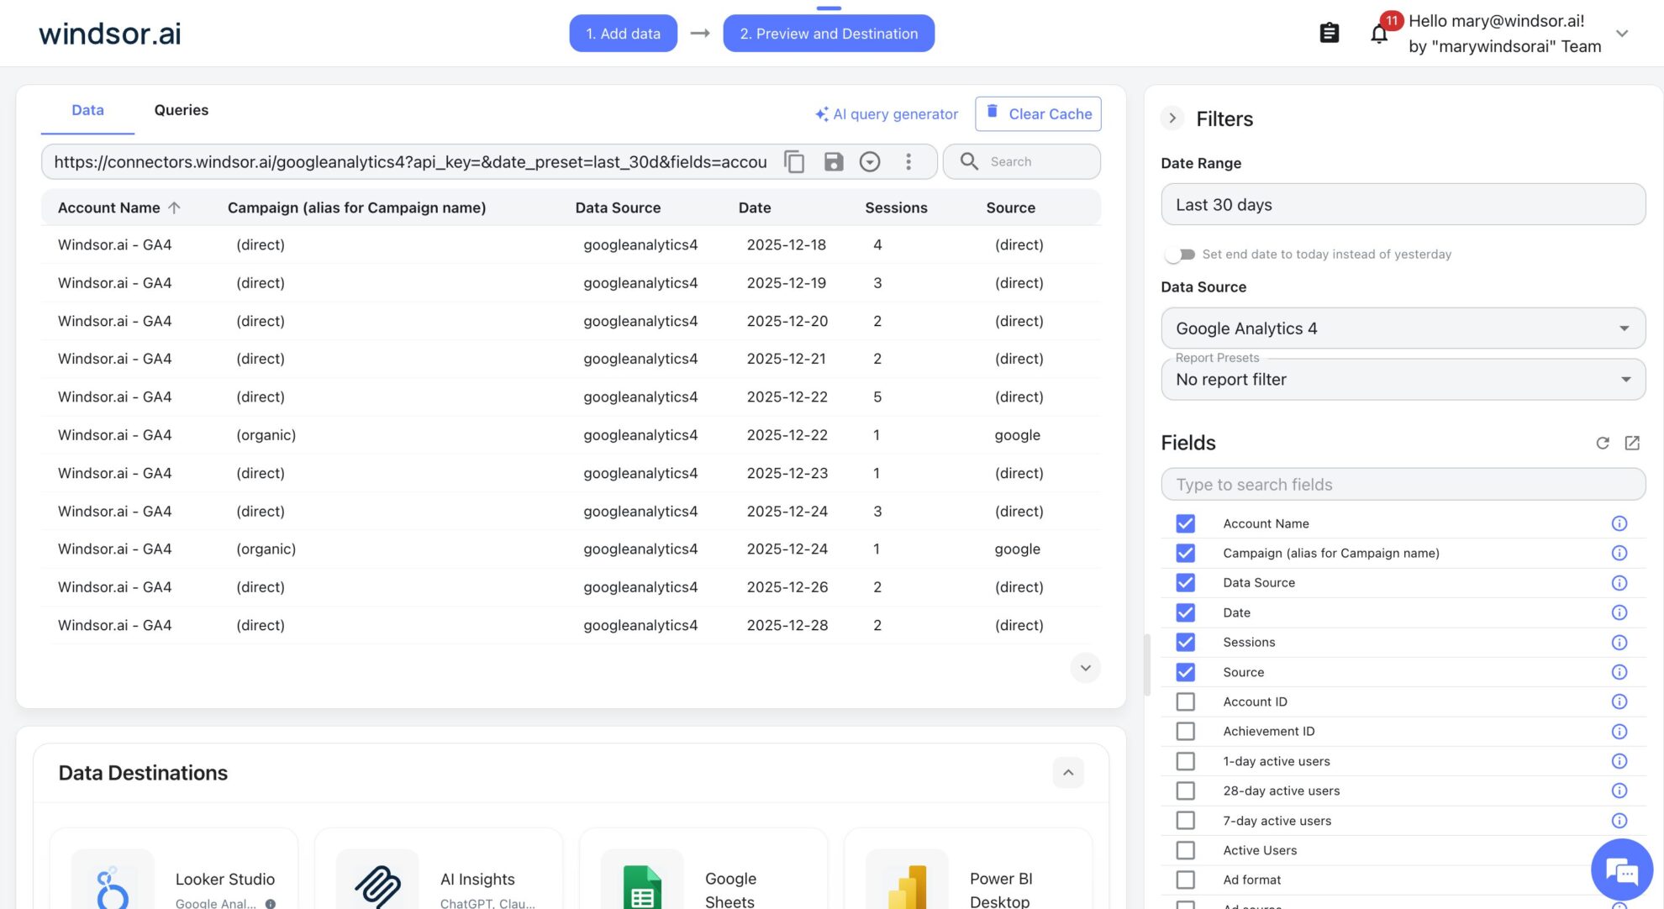Open Fields in external view icon
This screenshot has width=1664, height=909.
coord(1632,443)
